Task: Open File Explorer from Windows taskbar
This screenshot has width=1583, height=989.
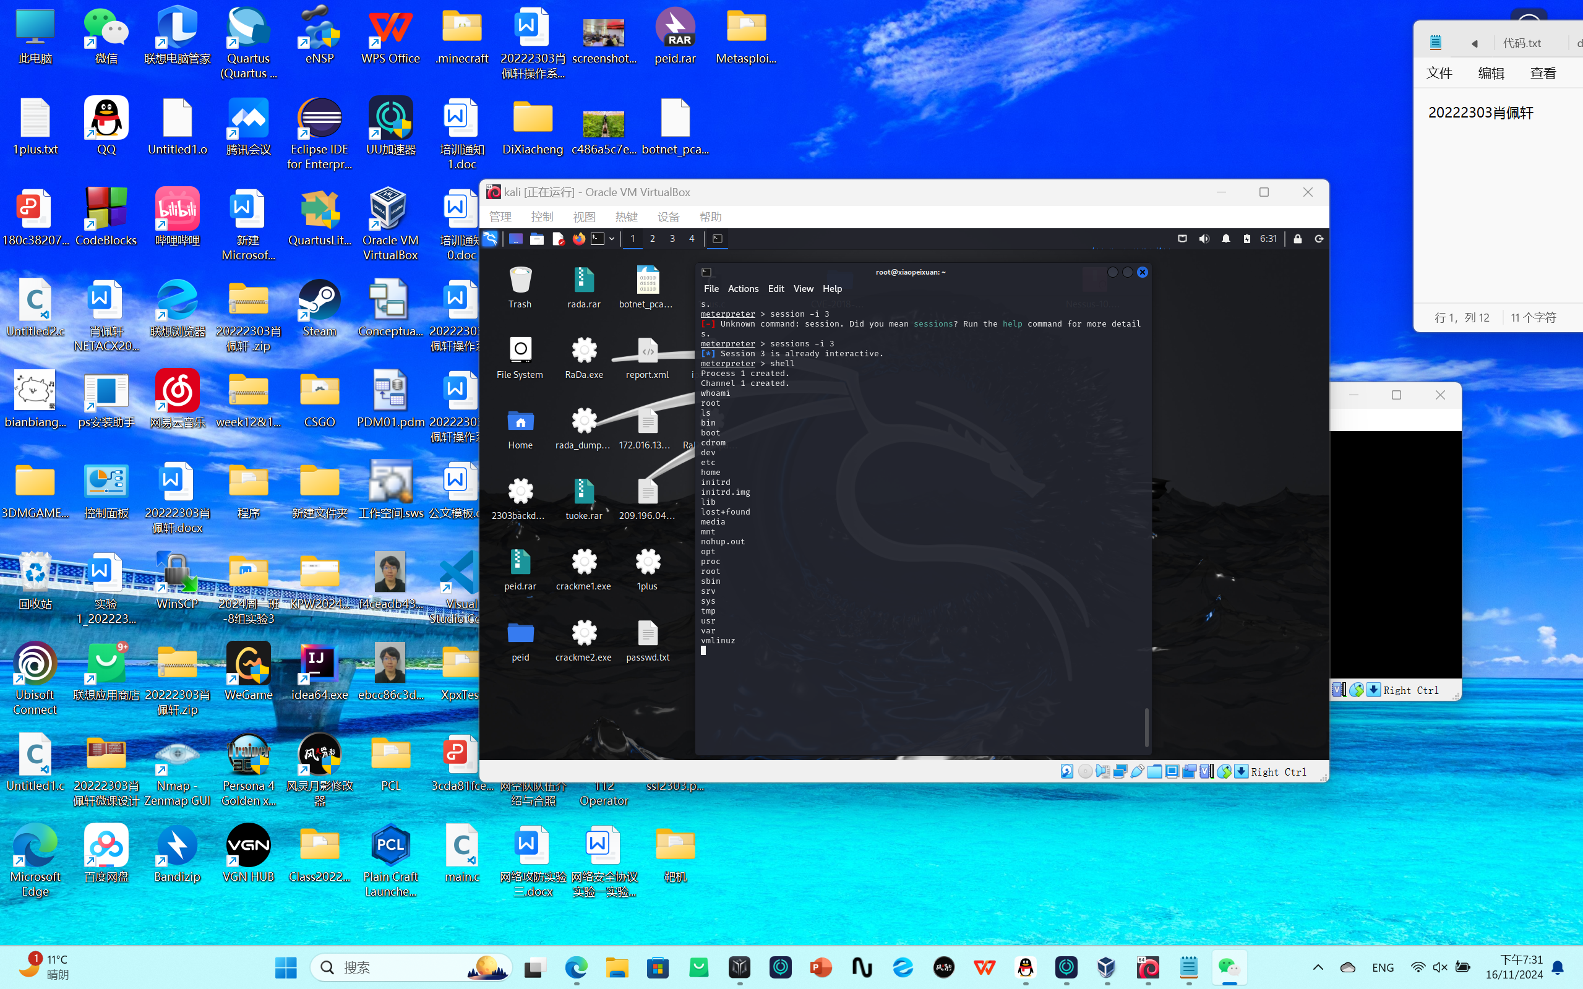Action: pyautogui.click(x=617, y=967)
